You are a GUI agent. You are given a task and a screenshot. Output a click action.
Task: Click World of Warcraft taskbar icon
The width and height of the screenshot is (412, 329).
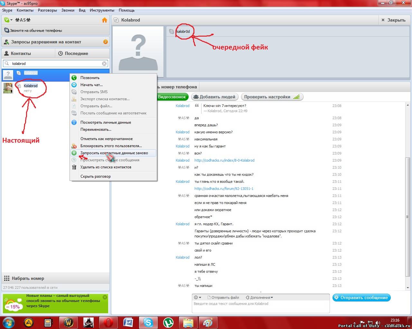[68, 322]
